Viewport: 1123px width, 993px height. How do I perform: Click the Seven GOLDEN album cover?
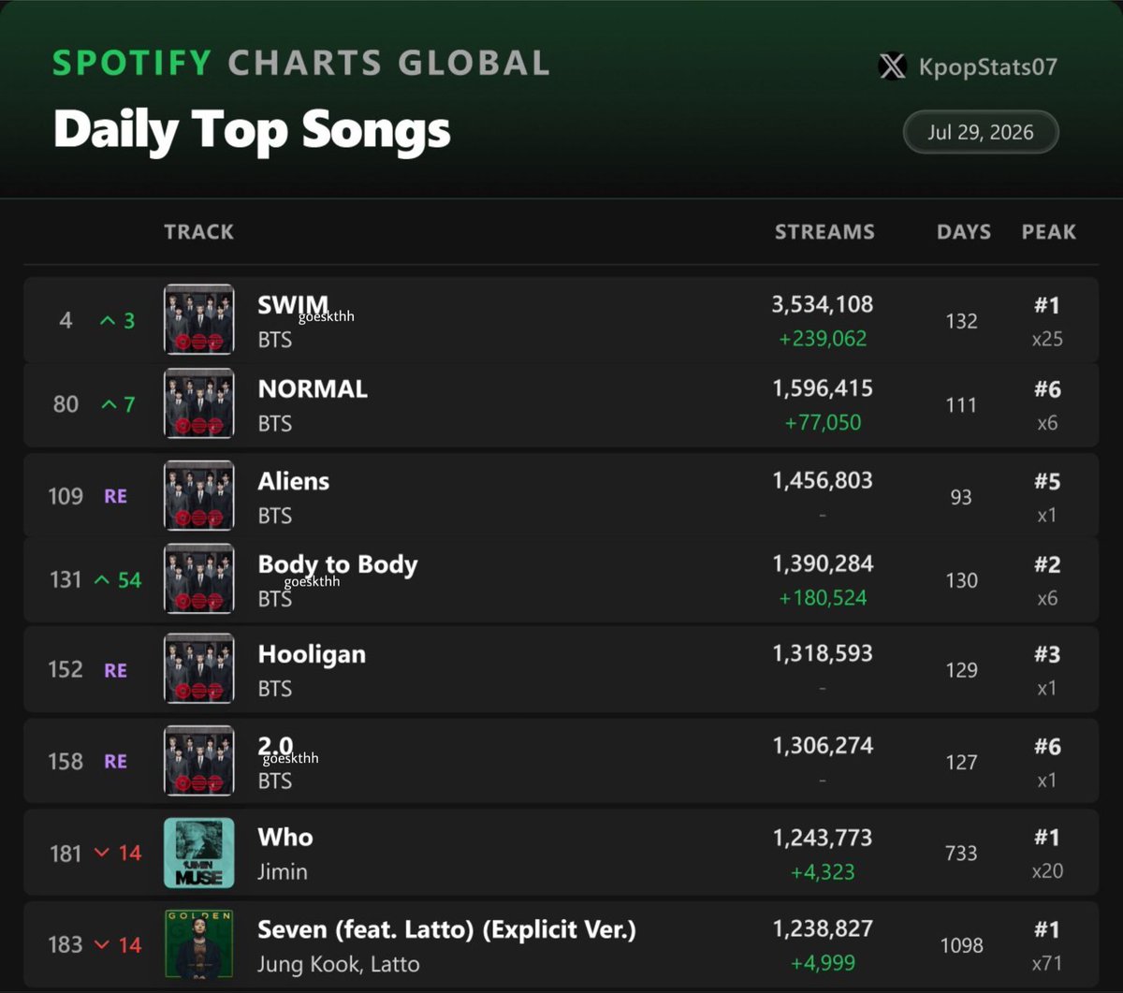(199, 944)
